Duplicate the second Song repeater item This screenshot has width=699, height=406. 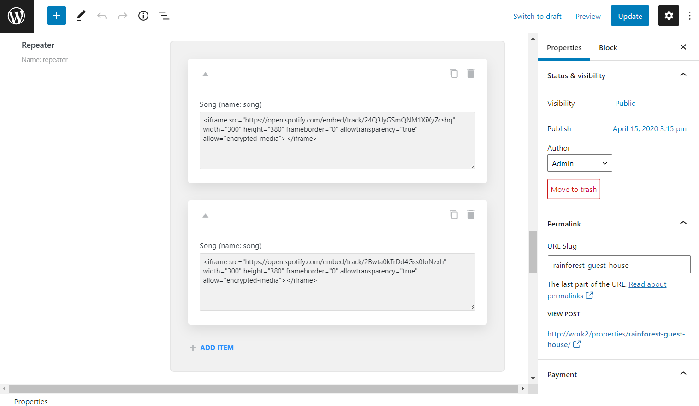pyautogui.click(x=454, y=215)
